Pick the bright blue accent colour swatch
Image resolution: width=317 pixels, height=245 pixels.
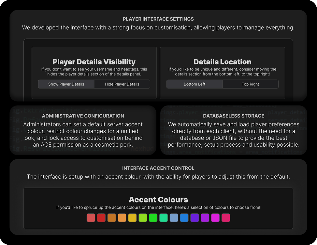click(184, 218)
